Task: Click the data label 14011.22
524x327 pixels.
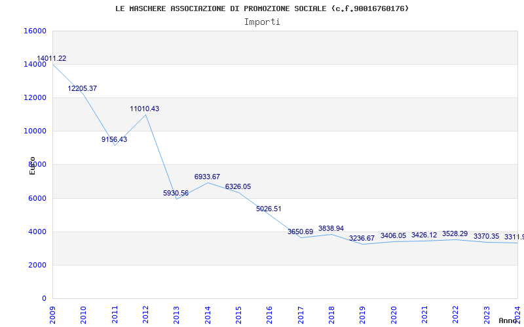Action: (x=52, y=58)
